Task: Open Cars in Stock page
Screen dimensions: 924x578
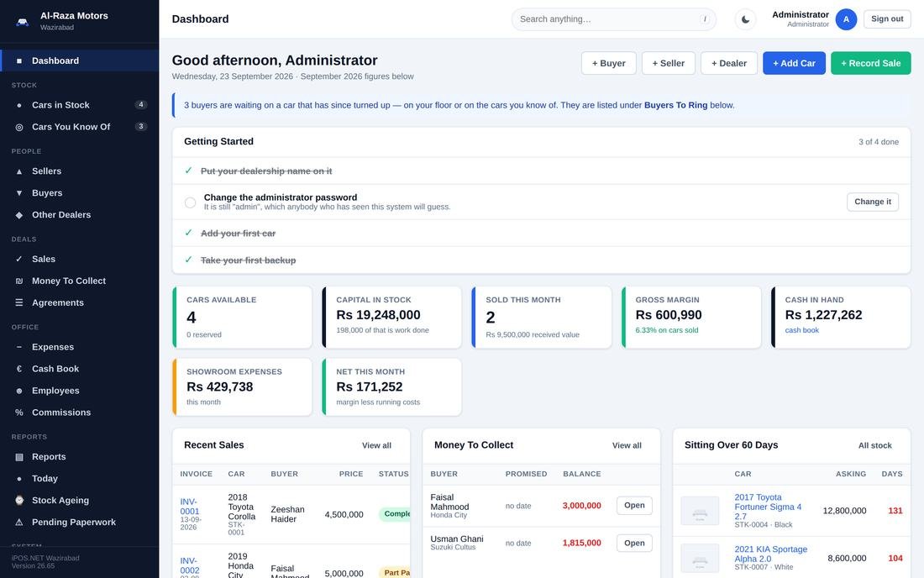Action: pyautogui.click(x=80, y=106)
